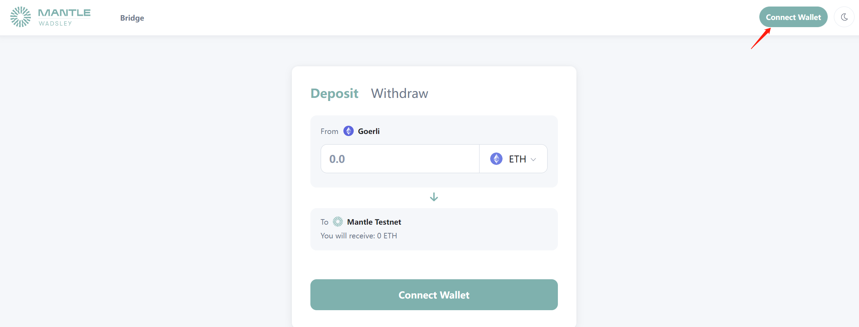The image size is (859, 327).
Task: Click the large Connect Wallet button
Action: point(434,295)
